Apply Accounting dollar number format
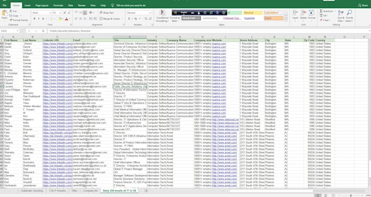Image resolution: width=371 pixels, height=197 pixels. pos(129,19)
